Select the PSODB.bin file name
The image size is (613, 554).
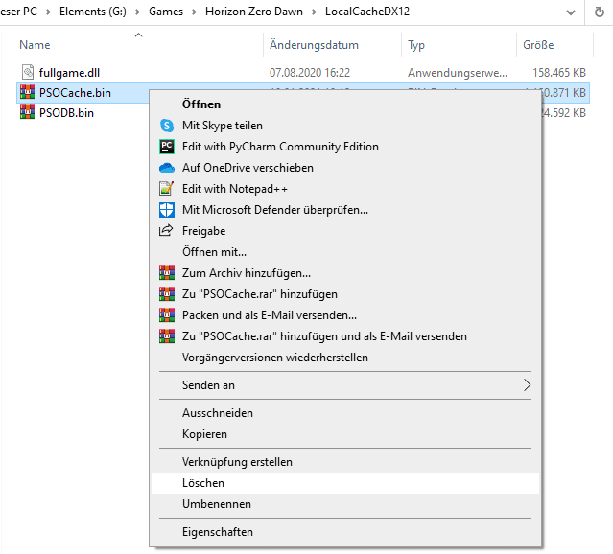point(66,113)
